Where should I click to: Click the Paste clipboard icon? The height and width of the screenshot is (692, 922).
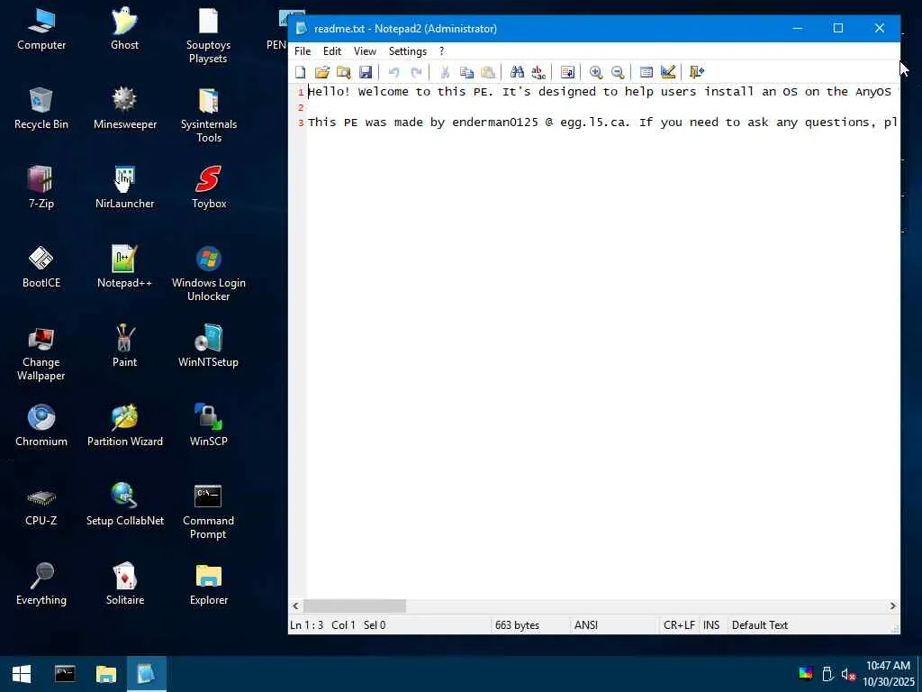coord(488,72)
